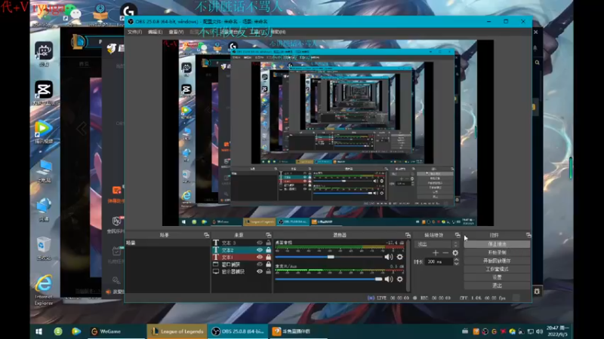Click the 停止推流 stop streaming button
604x339 pixels.
click(497, 244)
